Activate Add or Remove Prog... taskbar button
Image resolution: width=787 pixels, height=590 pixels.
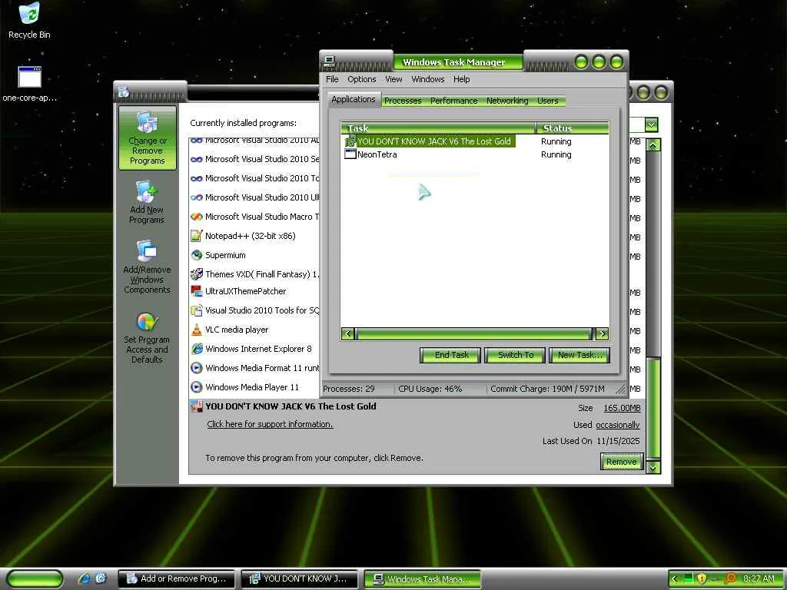pyautogui.click(x=176, y=578)
